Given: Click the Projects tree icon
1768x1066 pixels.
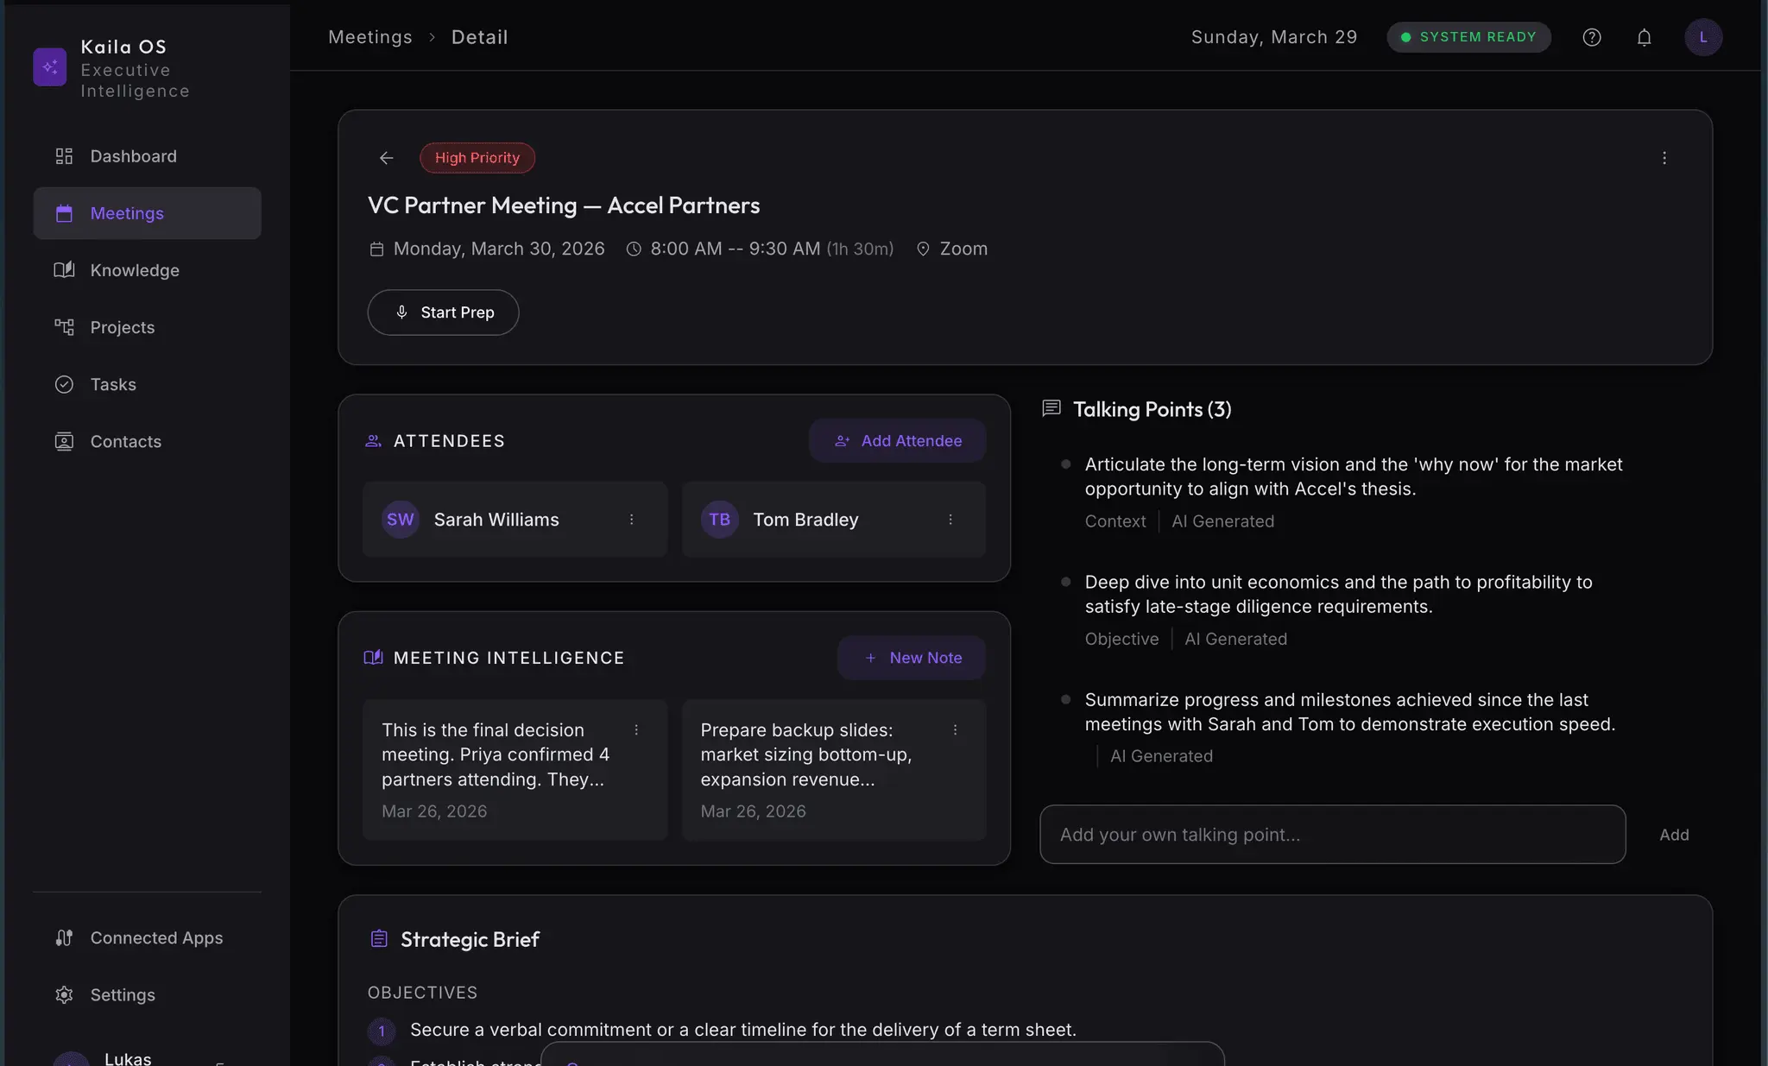Looking at the screenshot, I should (x=64, y=327).
